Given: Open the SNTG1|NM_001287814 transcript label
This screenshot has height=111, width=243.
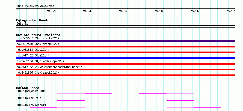Looking at the screenshot, I should click(31, 105).
